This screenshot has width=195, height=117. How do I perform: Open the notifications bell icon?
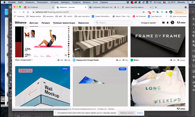(167, 23)
